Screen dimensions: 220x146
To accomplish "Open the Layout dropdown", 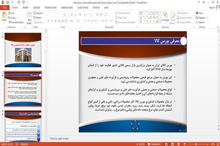I will [38, 13].
